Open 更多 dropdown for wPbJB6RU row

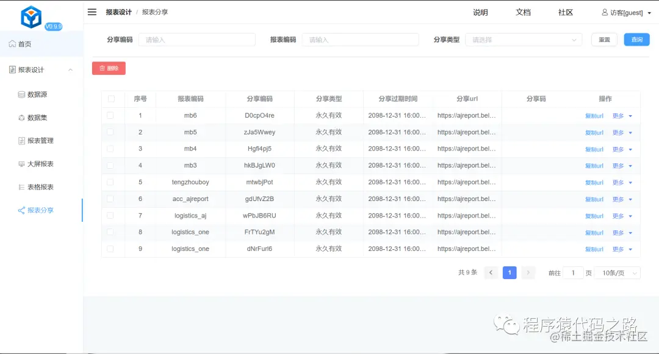tap(622, 216)
